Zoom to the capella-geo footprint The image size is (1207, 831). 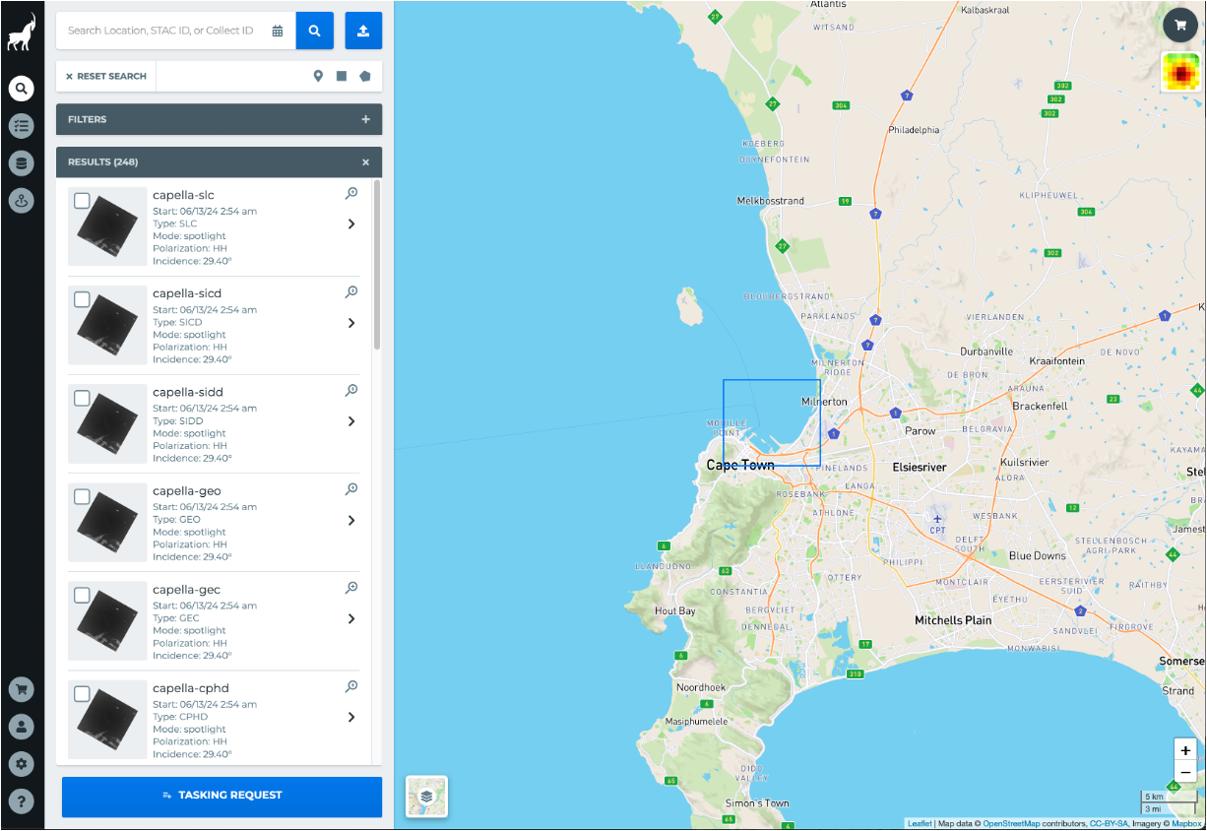(x=351, y=489)
